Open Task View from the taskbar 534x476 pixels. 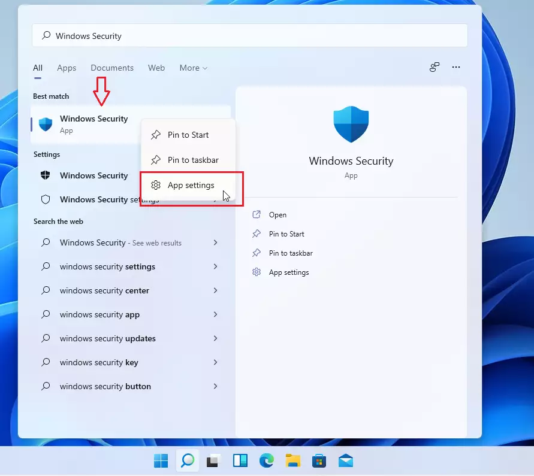click(x=213, y=460)
